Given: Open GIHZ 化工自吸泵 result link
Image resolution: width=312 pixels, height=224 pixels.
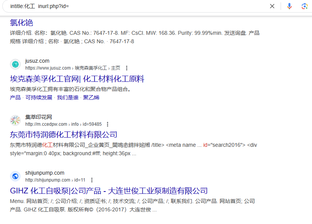Looking at the screenshot, I should point(109,191).
